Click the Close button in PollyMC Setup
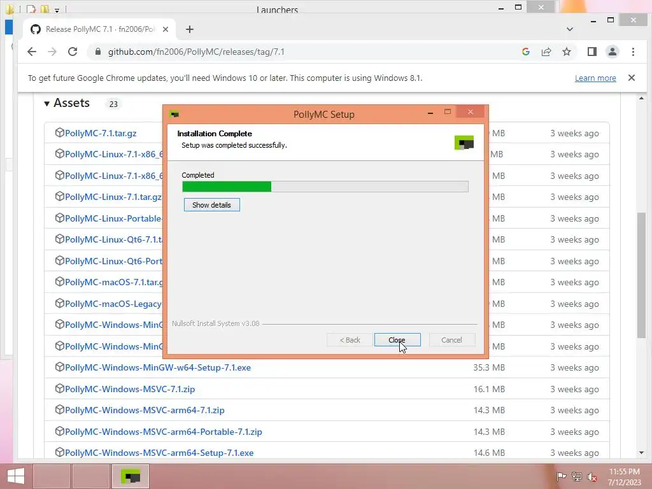Viewport: 652px width, 489px height. pos(397,340)
